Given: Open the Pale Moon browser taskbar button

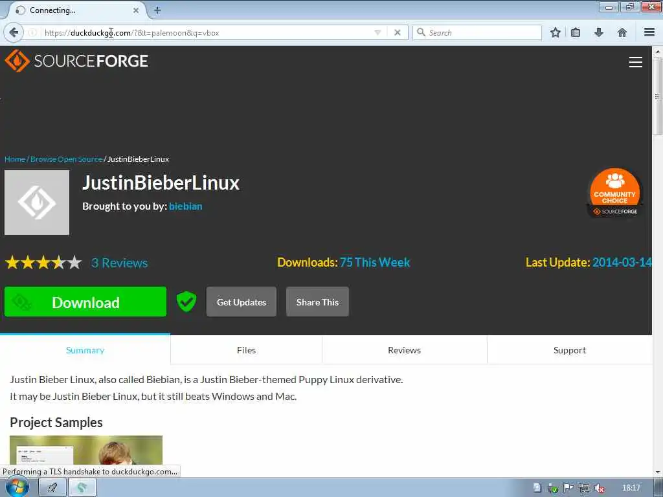Looking at the screenshot, I should pyautogui.click(x=82, y=488).
